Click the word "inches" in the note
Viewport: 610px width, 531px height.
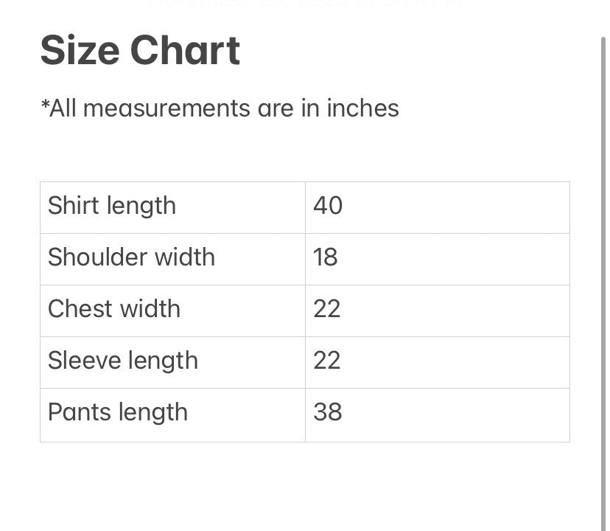(x=362, y=108)
